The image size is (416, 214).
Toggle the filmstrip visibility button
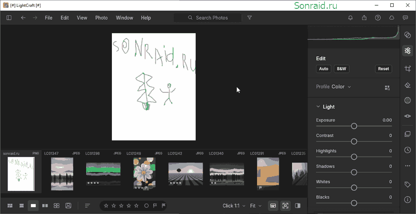(273, 206)
